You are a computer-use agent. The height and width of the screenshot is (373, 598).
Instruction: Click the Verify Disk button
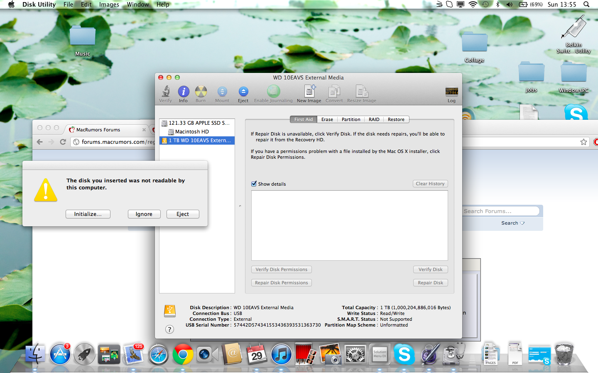point(430,269)
